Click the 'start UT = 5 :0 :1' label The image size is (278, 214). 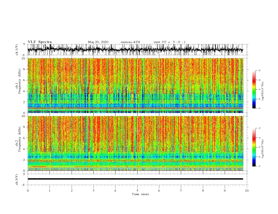[170, 42]
